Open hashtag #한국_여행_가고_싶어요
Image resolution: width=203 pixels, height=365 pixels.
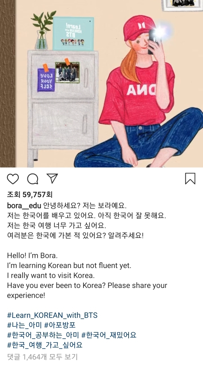click(x=45, y=345)
